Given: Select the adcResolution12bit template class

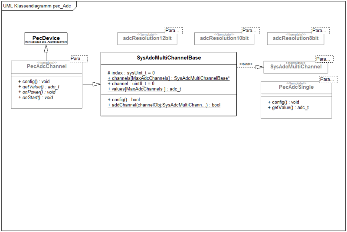Looking at the screenshot, I should [x=147, y=39].
